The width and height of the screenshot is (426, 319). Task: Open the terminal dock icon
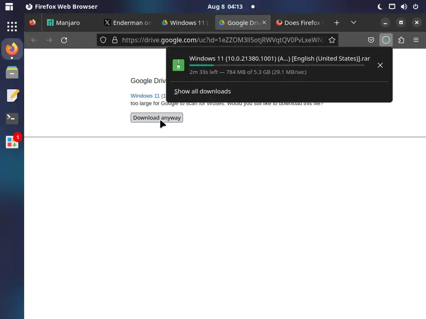12,118
